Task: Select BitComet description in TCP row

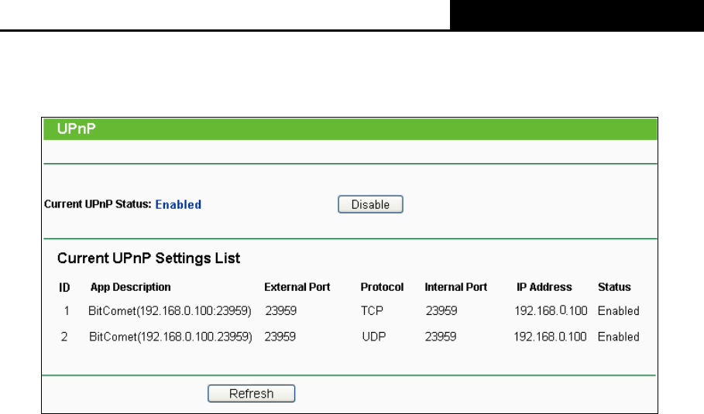Action: point(170,311)
